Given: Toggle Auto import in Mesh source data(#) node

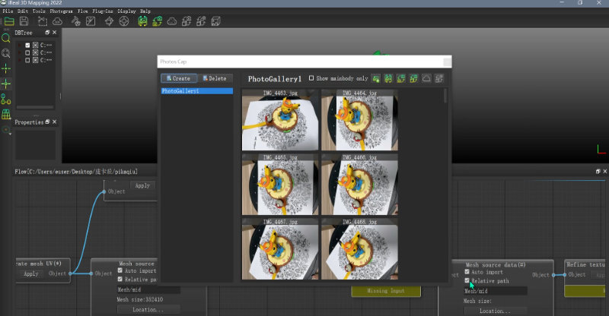Looking at the screenshot, I should click(x=467, y=271).
